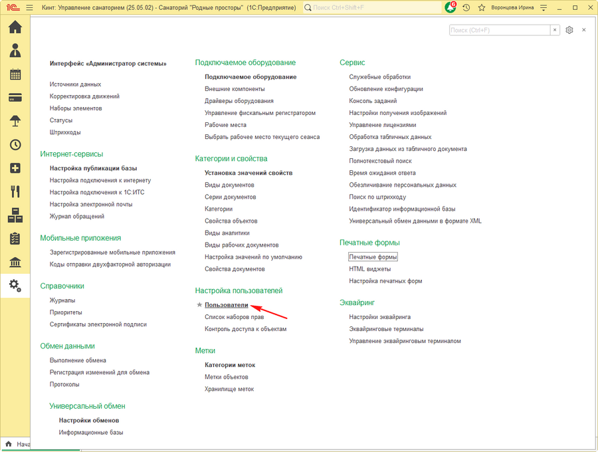Open Управление лицензиями
The image size is (598, 452).
(383, 125)
